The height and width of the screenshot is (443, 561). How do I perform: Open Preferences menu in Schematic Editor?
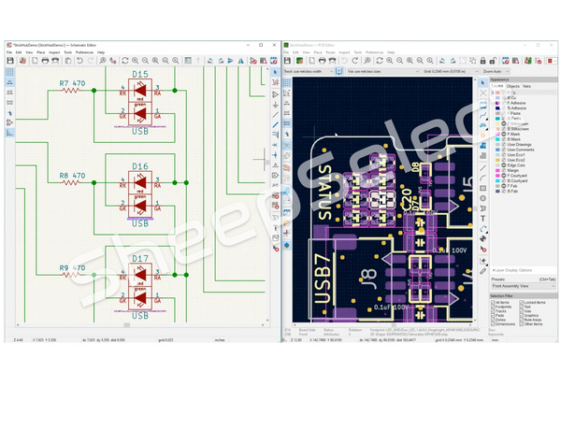pos(84,52)
